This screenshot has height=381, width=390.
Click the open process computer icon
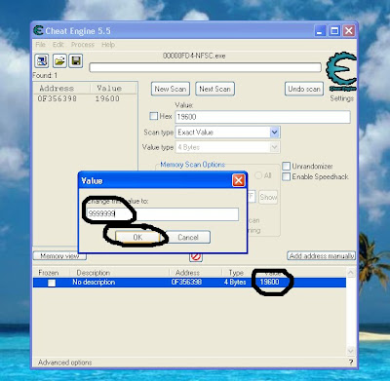[x=42, y=60]
